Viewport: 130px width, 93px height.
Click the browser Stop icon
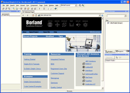click(33, 15)
